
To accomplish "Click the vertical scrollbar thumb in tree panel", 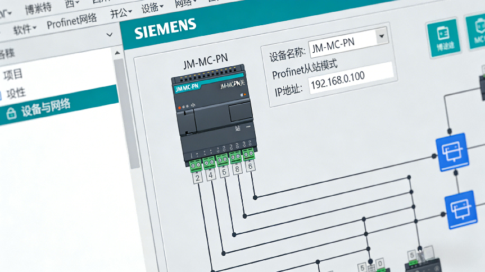I will click(128, 114).
